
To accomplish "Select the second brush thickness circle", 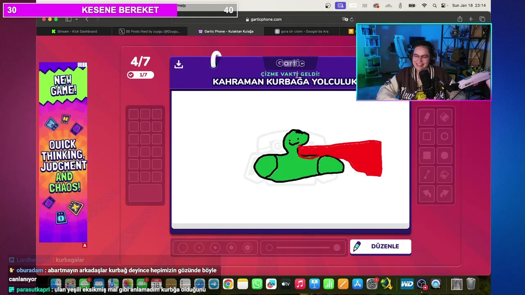I will pyautogui.click(x=199, y=247).
